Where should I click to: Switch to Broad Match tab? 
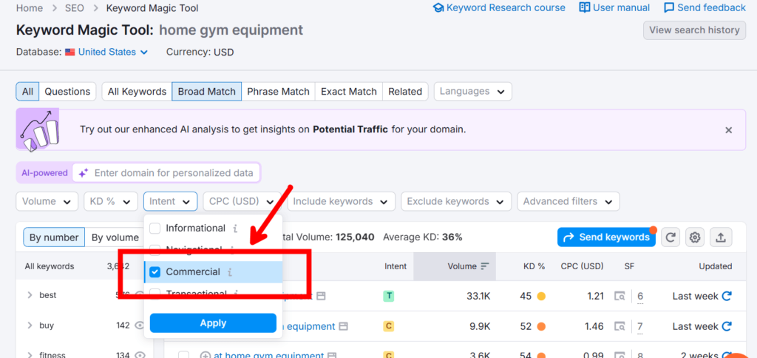(207, 91)
